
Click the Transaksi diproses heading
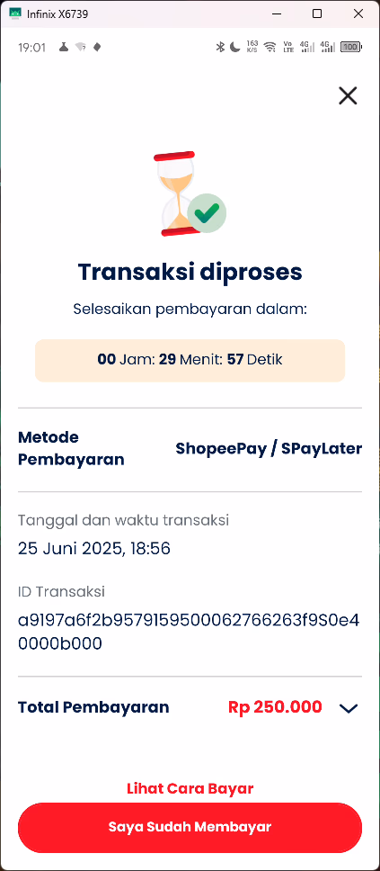pos(190,272)
